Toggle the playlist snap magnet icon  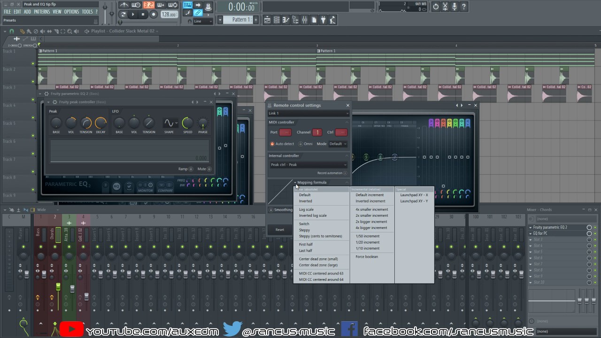coord(12,31)
